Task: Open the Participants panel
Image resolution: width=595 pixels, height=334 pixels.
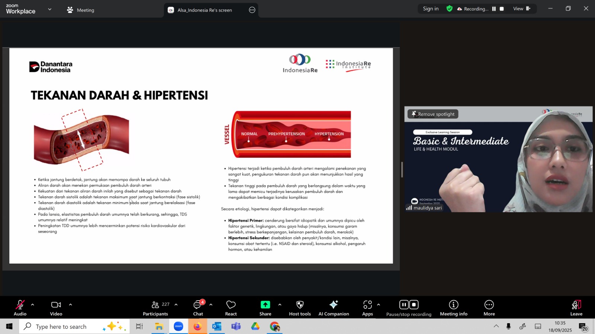Action: pos(155,308)
